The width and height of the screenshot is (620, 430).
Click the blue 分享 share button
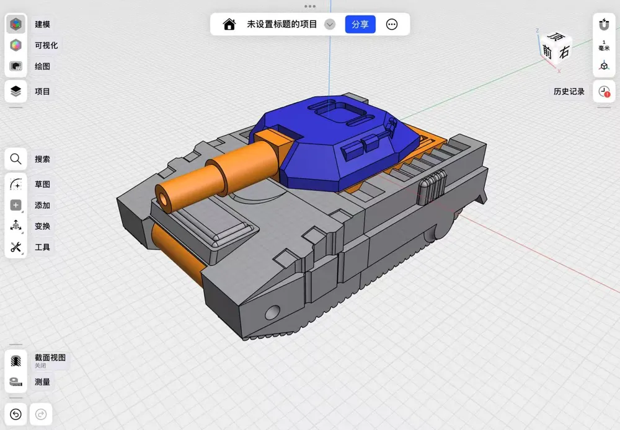pyautogui.click(x=360, y=25)
